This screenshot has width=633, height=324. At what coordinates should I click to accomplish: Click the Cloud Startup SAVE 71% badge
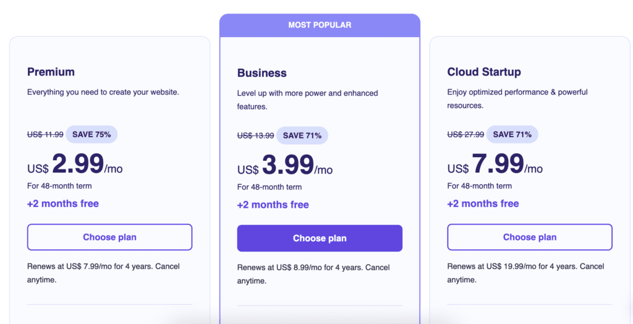pyautogui.click(x=512, y=134)
